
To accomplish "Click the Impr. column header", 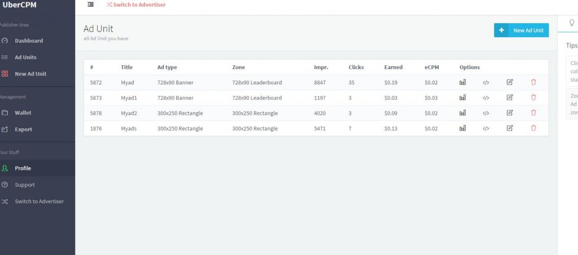I will [x=321, y=67].
